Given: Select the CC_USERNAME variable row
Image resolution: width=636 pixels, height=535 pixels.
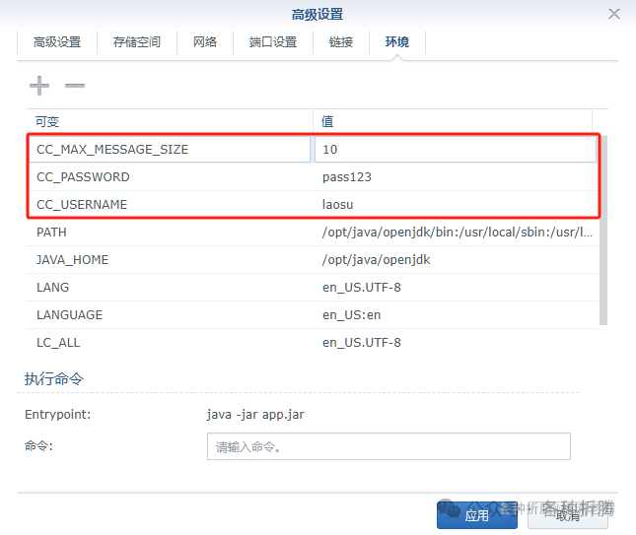Looking at the screenshot, I should tap(313, 205).
